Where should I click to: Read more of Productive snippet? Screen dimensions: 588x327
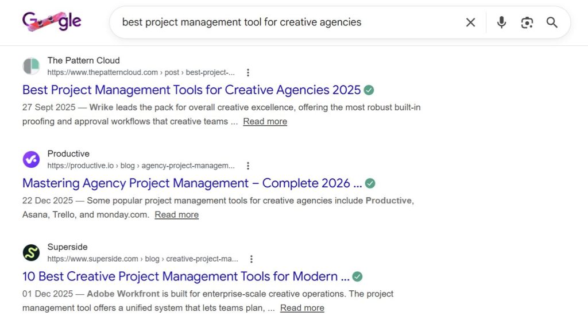pyautogui.click(x=177, y=215)
